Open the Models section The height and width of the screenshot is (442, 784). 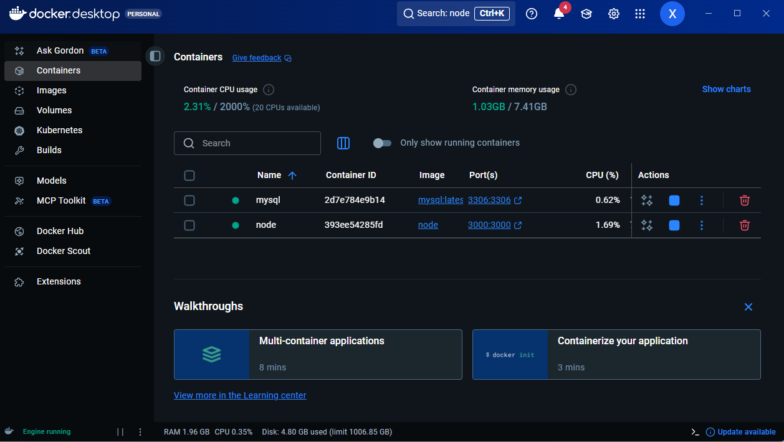(73, 181)
